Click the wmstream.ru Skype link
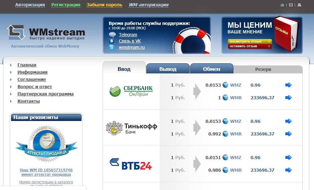 tap(132, 48)
